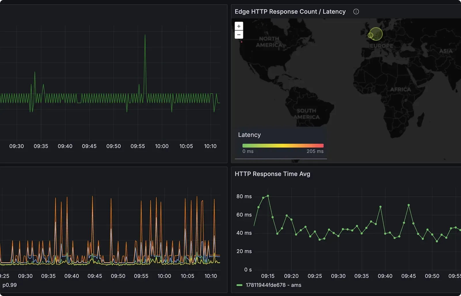Click the info icon beside Edge HTTP panel title
The width and height of the screenshot is (461, 296).
[356, 12]
